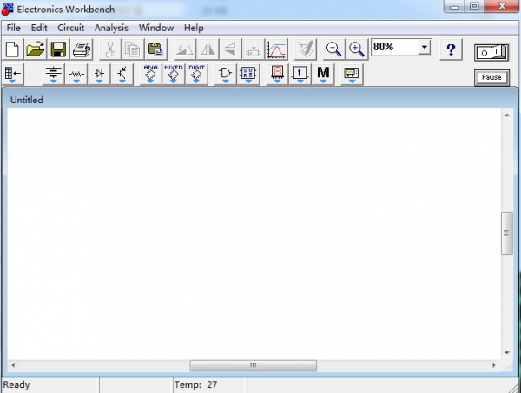Expand the Digital ICs parts bin
Viewport: 521px width, 393px height.
(196, 75)
